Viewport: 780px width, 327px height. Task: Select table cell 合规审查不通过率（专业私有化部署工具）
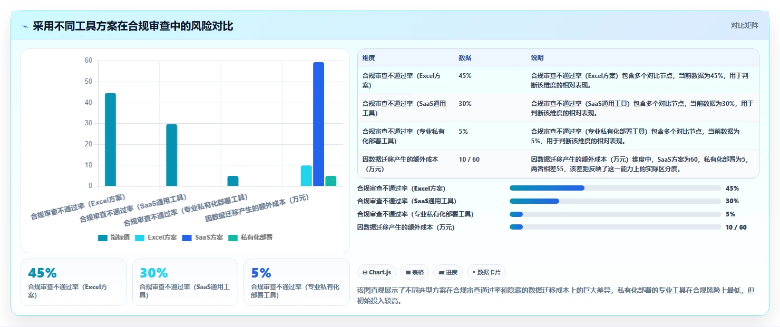click(405, 136)
